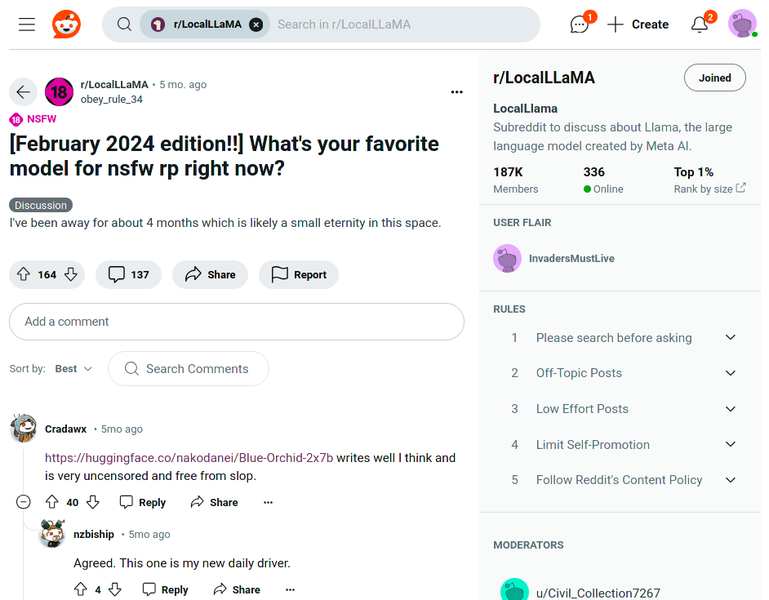Open the more options on Cradawx's comment
769x600 pixels.
coord(268,502)
